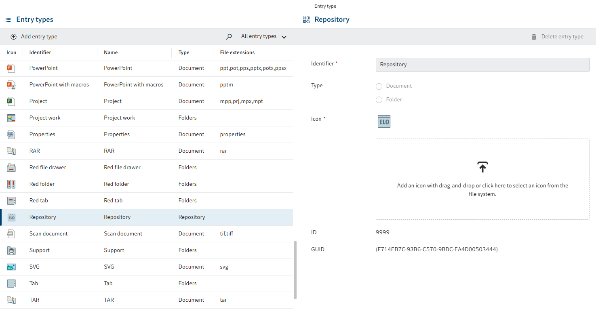Click the Project work folder icon
Image resolution: width=596 pixels, height=309 pixels.
coord(11,118)
